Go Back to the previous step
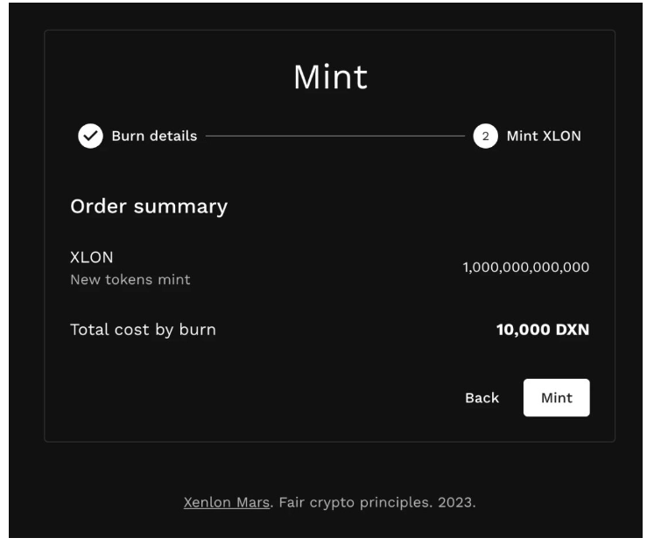This screenshot has width=654, height=545. 482,397
